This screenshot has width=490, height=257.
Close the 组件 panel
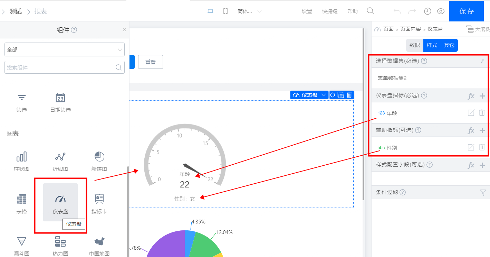[124, 30]
